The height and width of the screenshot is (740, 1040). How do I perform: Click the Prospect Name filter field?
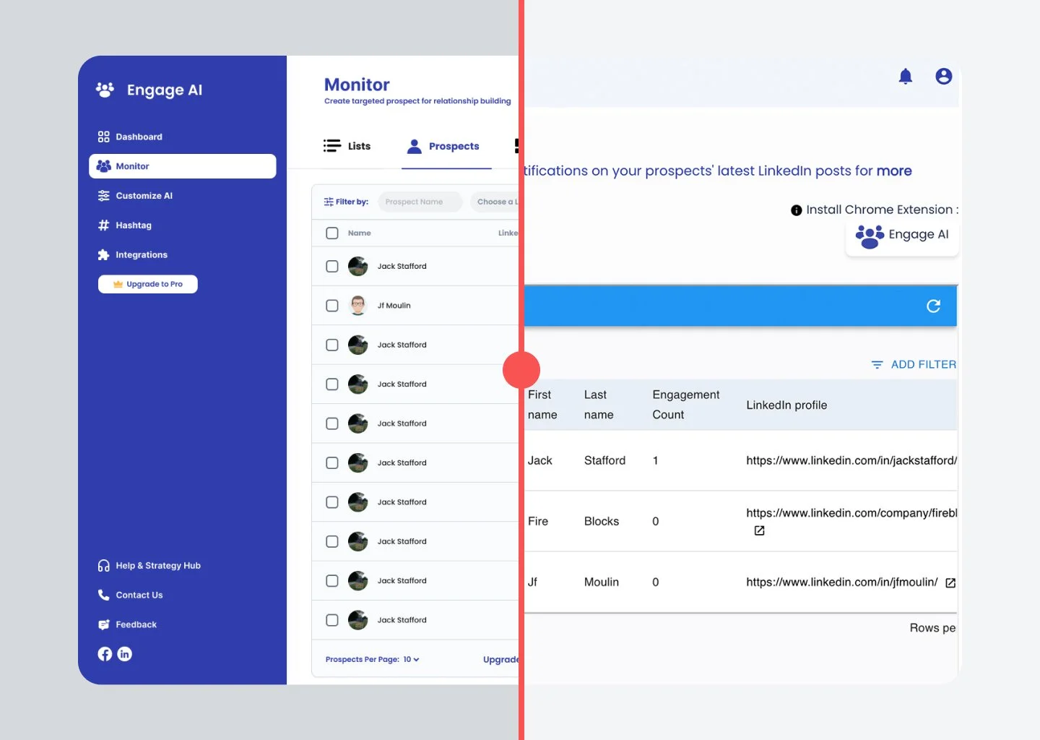420,202
